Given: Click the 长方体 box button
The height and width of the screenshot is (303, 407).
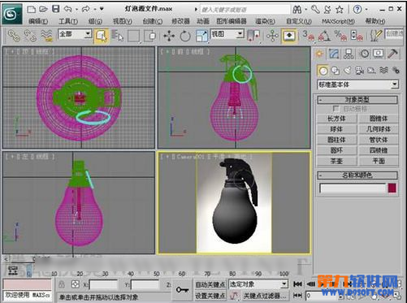Looking at the screenshot, I should (336, 119).
